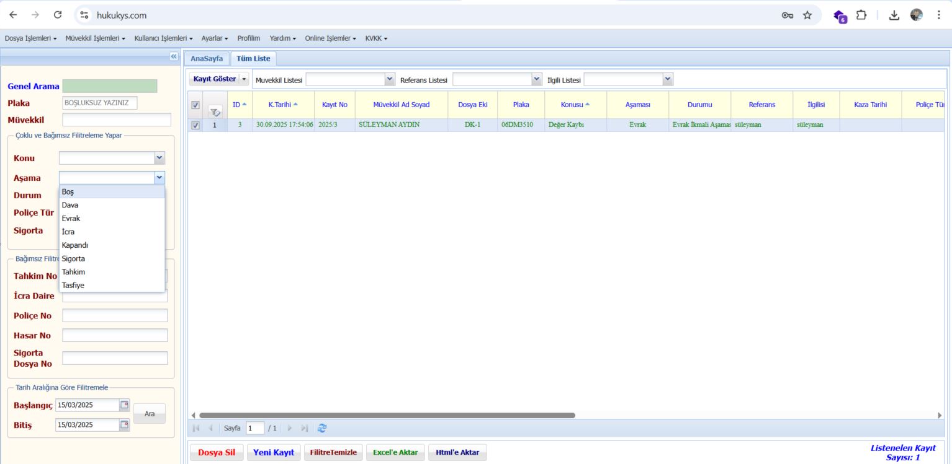Image resolution: width=952 pixels, height=464 pixels.
Task: Open the Başlangıç date calendar picker
Action: 124,405
